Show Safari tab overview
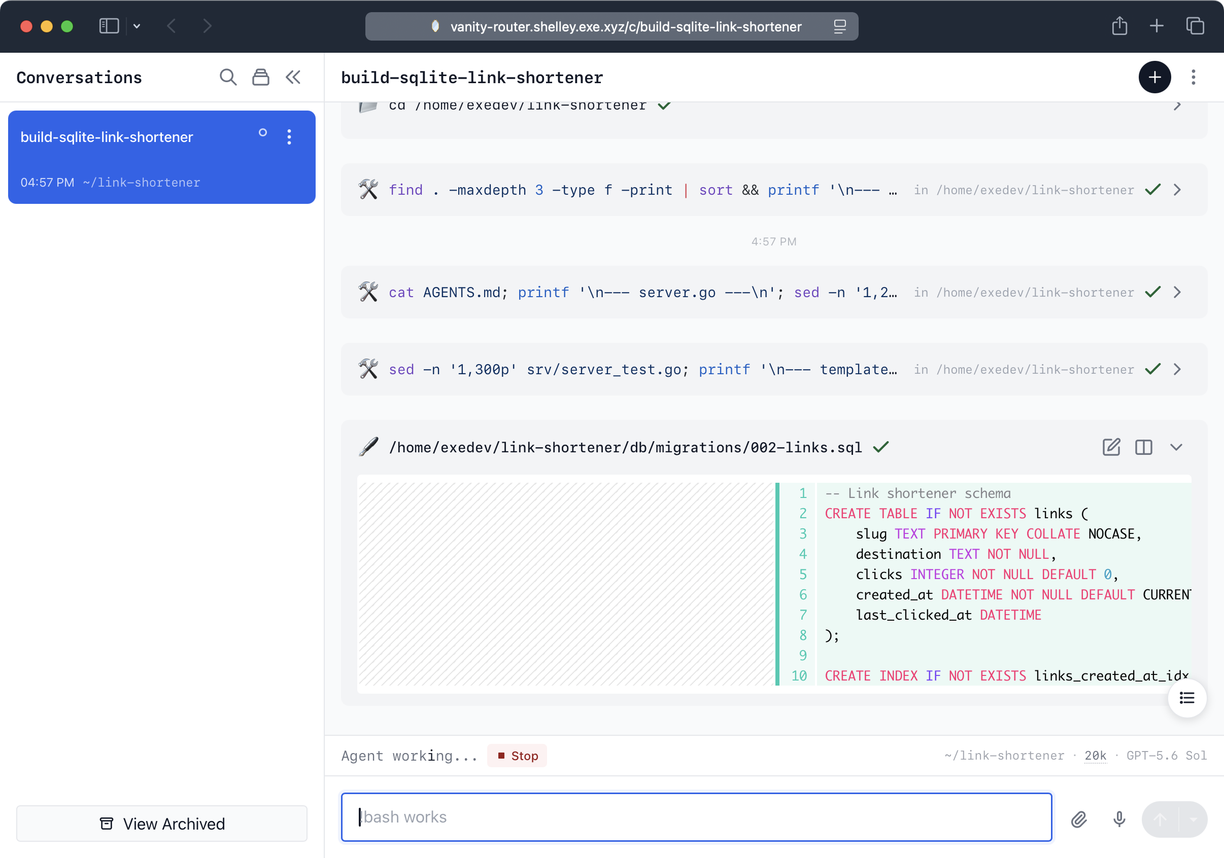Screen dimensions: 1224x858 (x=1195, y=26)
